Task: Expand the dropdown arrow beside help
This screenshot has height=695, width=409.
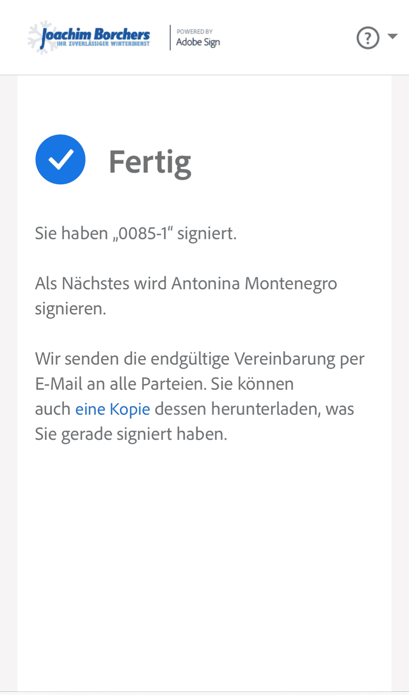Action: pos(393,36)
